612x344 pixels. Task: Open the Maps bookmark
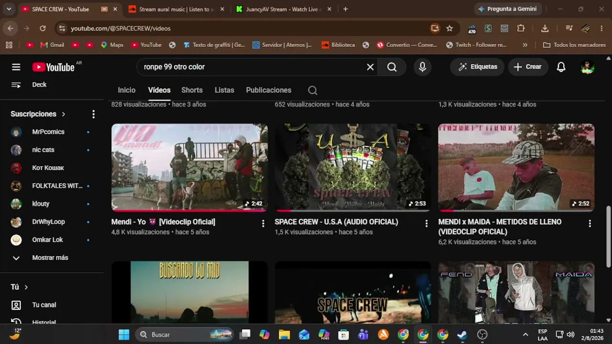click(112, 45)
